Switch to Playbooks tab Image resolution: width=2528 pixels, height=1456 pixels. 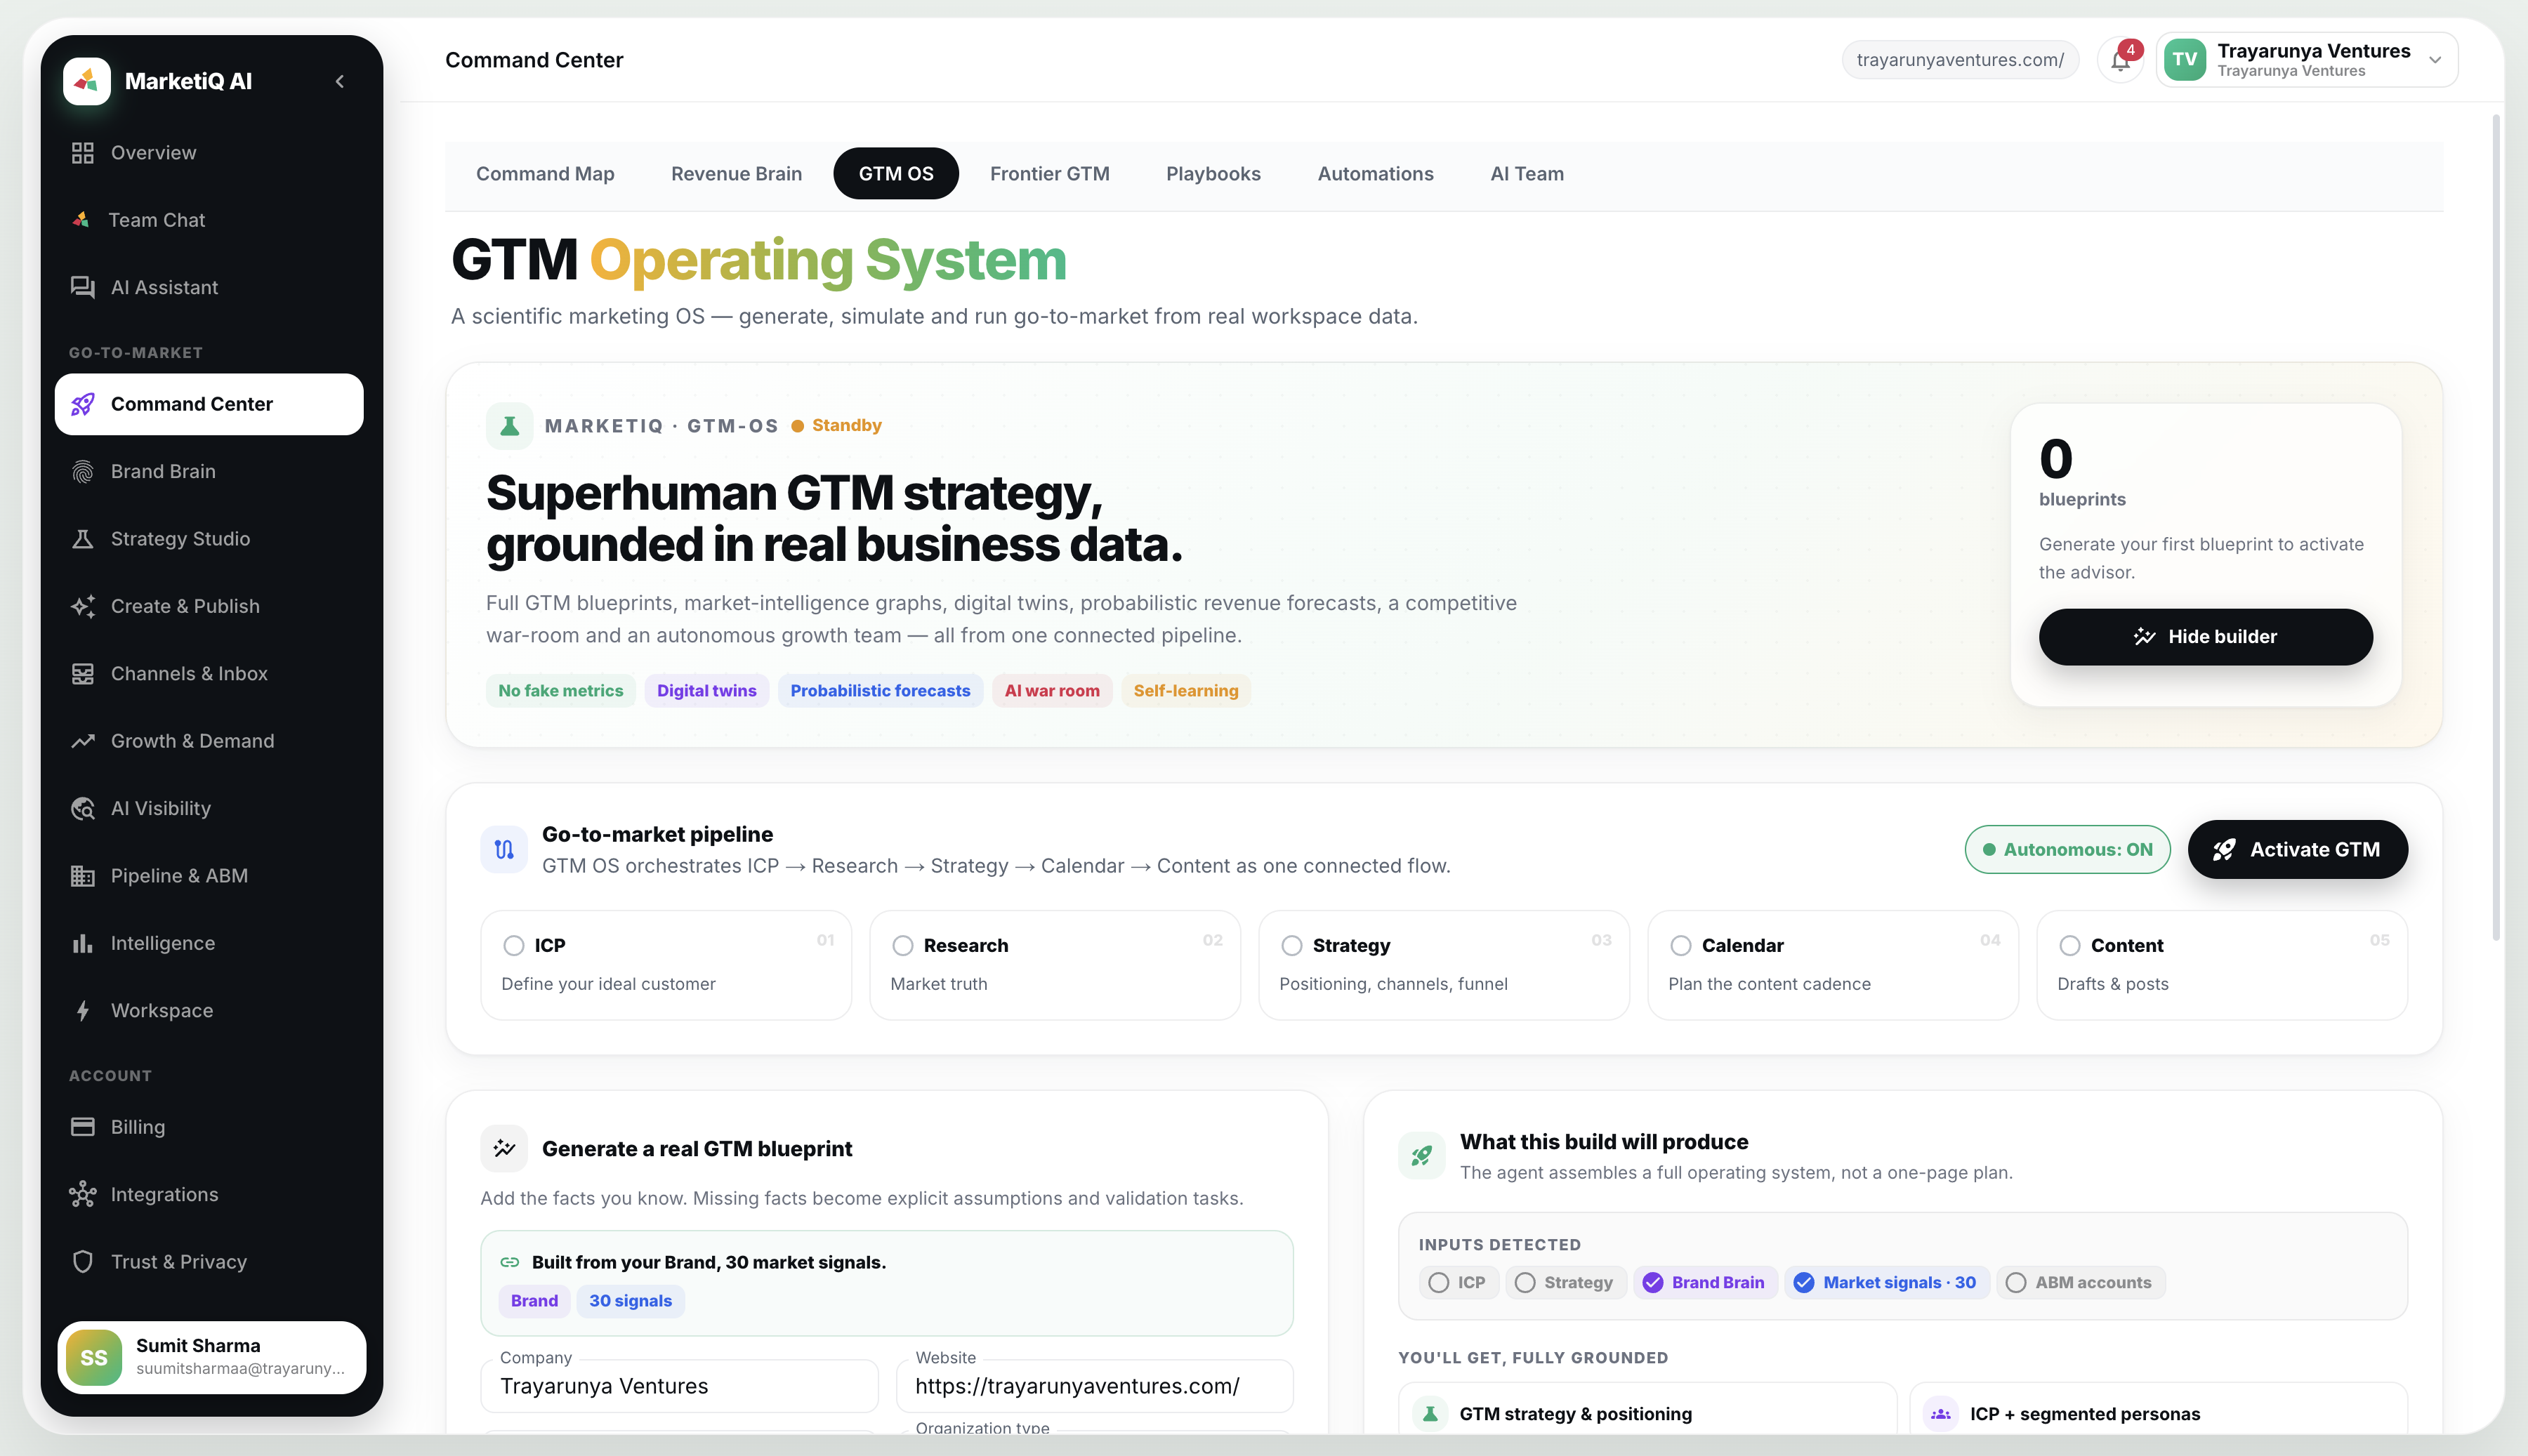click(x=1213, y=174)
